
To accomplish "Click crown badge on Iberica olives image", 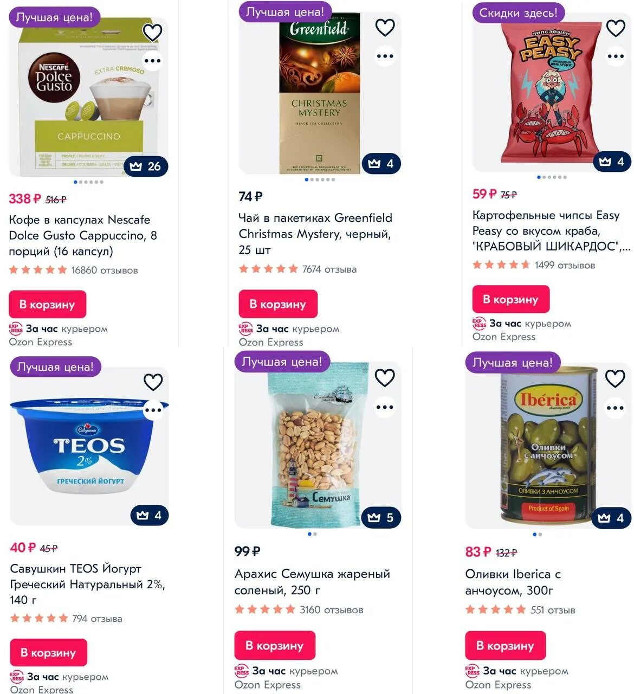I will [x=612, y=518].
